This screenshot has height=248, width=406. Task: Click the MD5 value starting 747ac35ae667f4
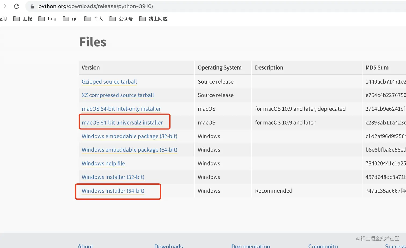(386, 191)
